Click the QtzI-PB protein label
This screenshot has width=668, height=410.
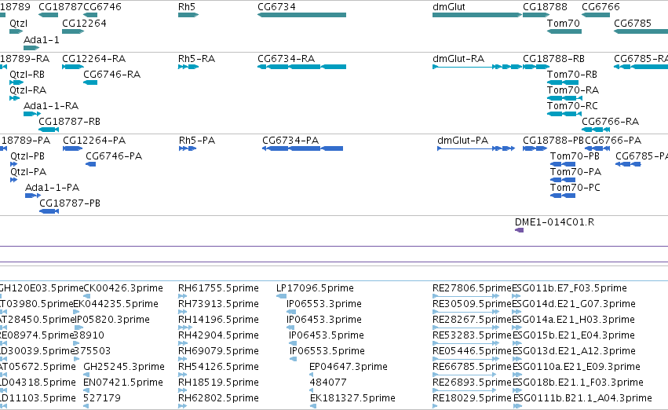point(27,156)
